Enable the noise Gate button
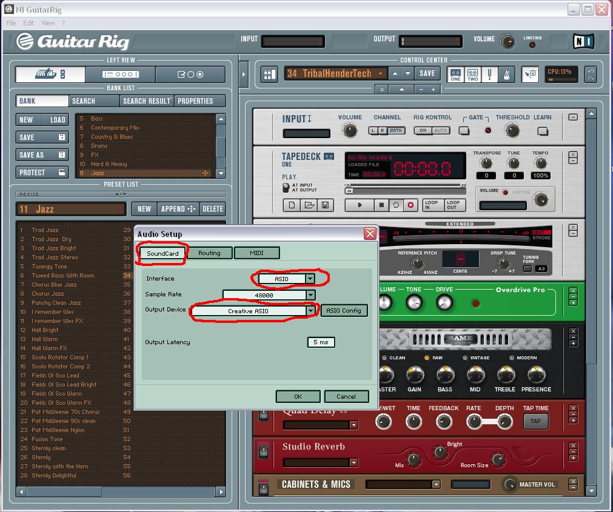Screen dimensions: 613x512 464,131
